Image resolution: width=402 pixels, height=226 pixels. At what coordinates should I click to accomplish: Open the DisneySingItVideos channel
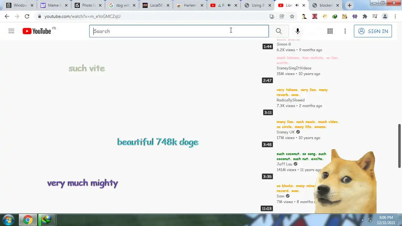294,68
